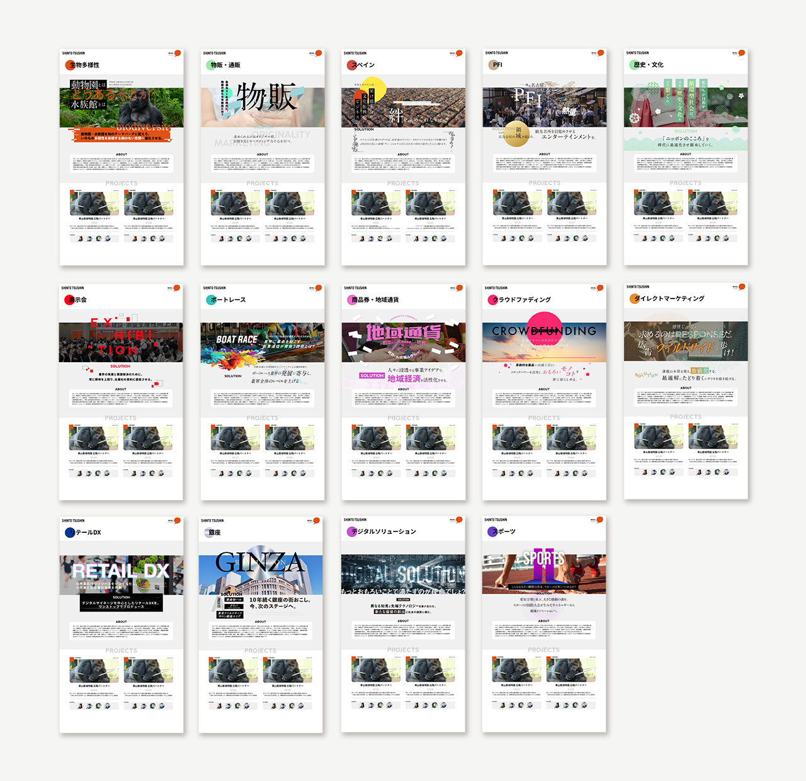Open the orange menu bubble on 生物多様性 page
806x781 pixels.
[178, 54]
